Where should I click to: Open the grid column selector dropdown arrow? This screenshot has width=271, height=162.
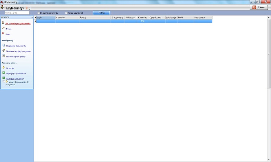(x=35, y=17)
